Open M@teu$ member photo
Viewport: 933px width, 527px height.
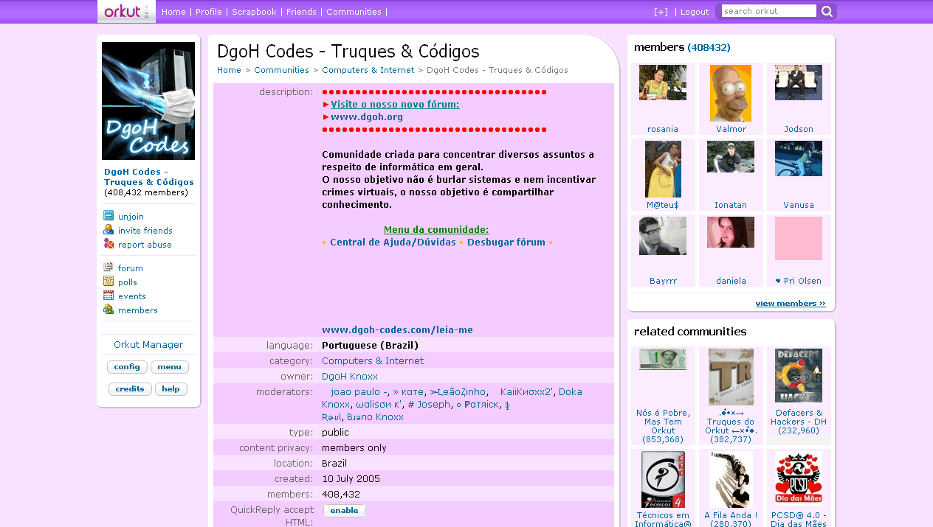coord(663,169)
